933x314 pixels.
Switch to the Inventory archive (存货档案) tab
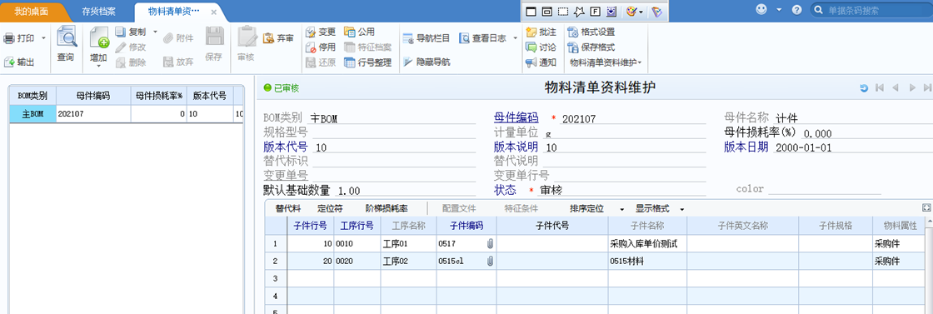pyautogui.click(x=99, y=12)
